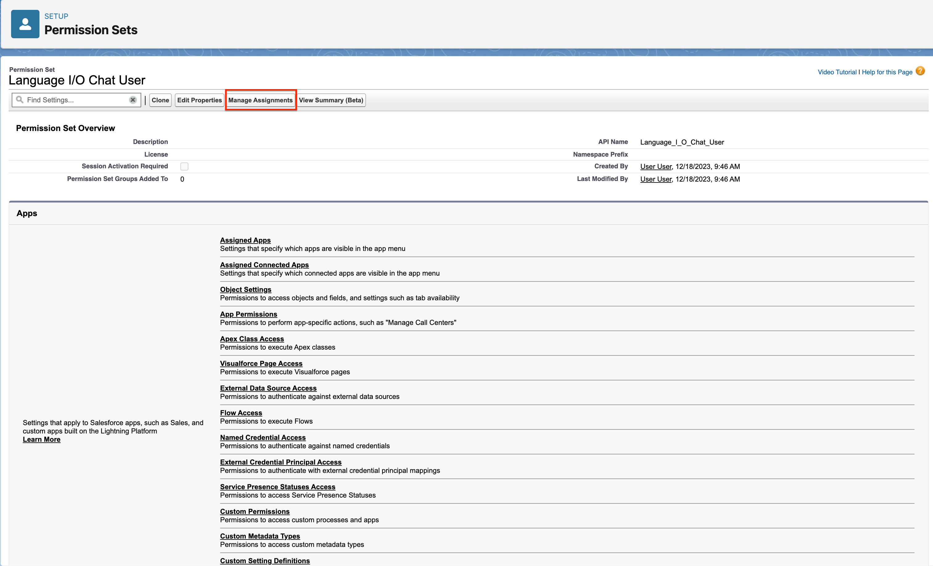Clear the Find Settings search box
This screenshot has height=566, width=933.
[x=133, y=100]
